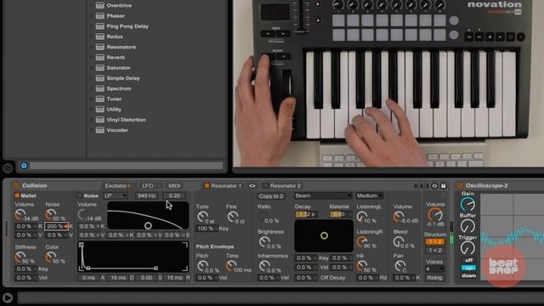
Task: Click the Vinyl Distortion device icon
Action: [x=100, y=120]
